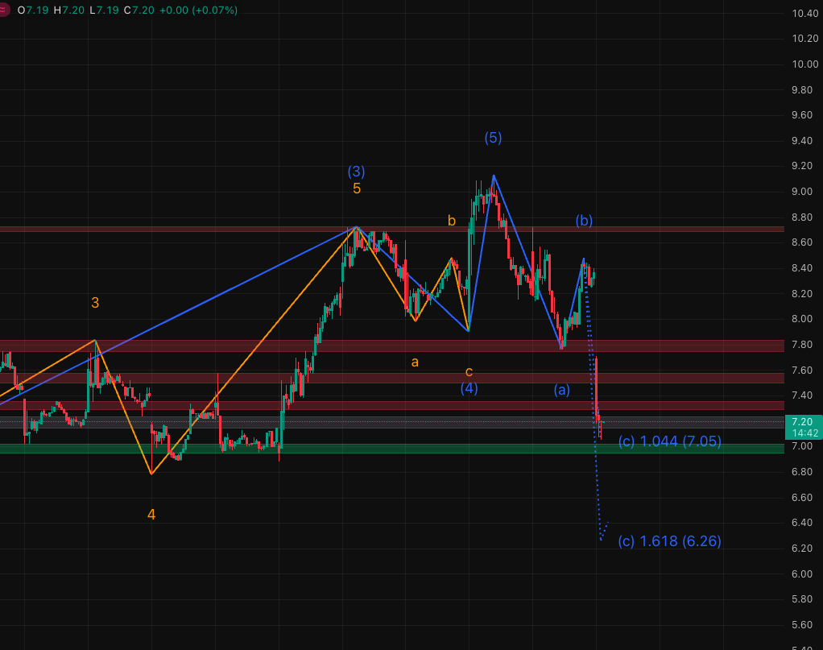823x650 pixels.
Task: Click the orange 4 wave label
Action: point(151,515)
